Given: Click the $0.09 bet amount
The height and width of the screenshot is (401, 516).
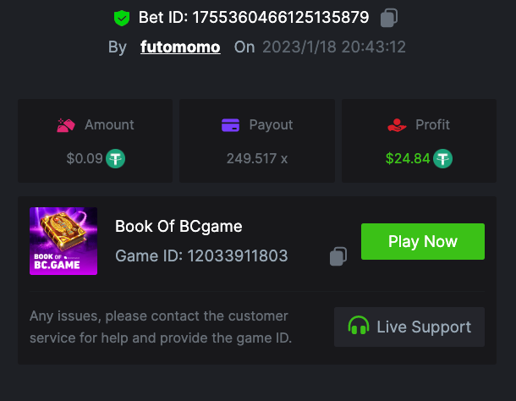Looking at the screenshot, I should (85, 158).
